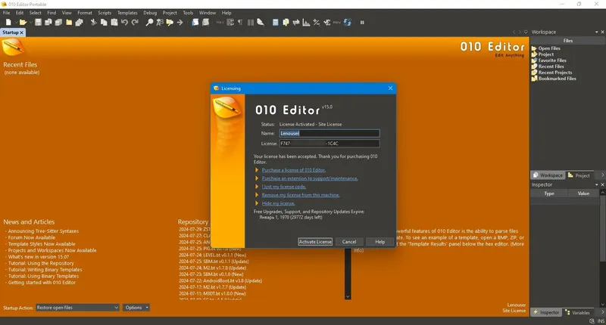Open the Histogram chart toolbar icon
This screenshot has height=325, width=606.
point(306,23)
